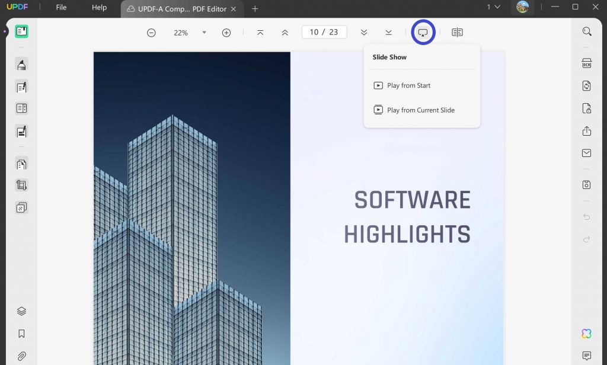Screen dimensions: 607x365
Task: Choose Play from Current Slide
Action: pos(421,110)
